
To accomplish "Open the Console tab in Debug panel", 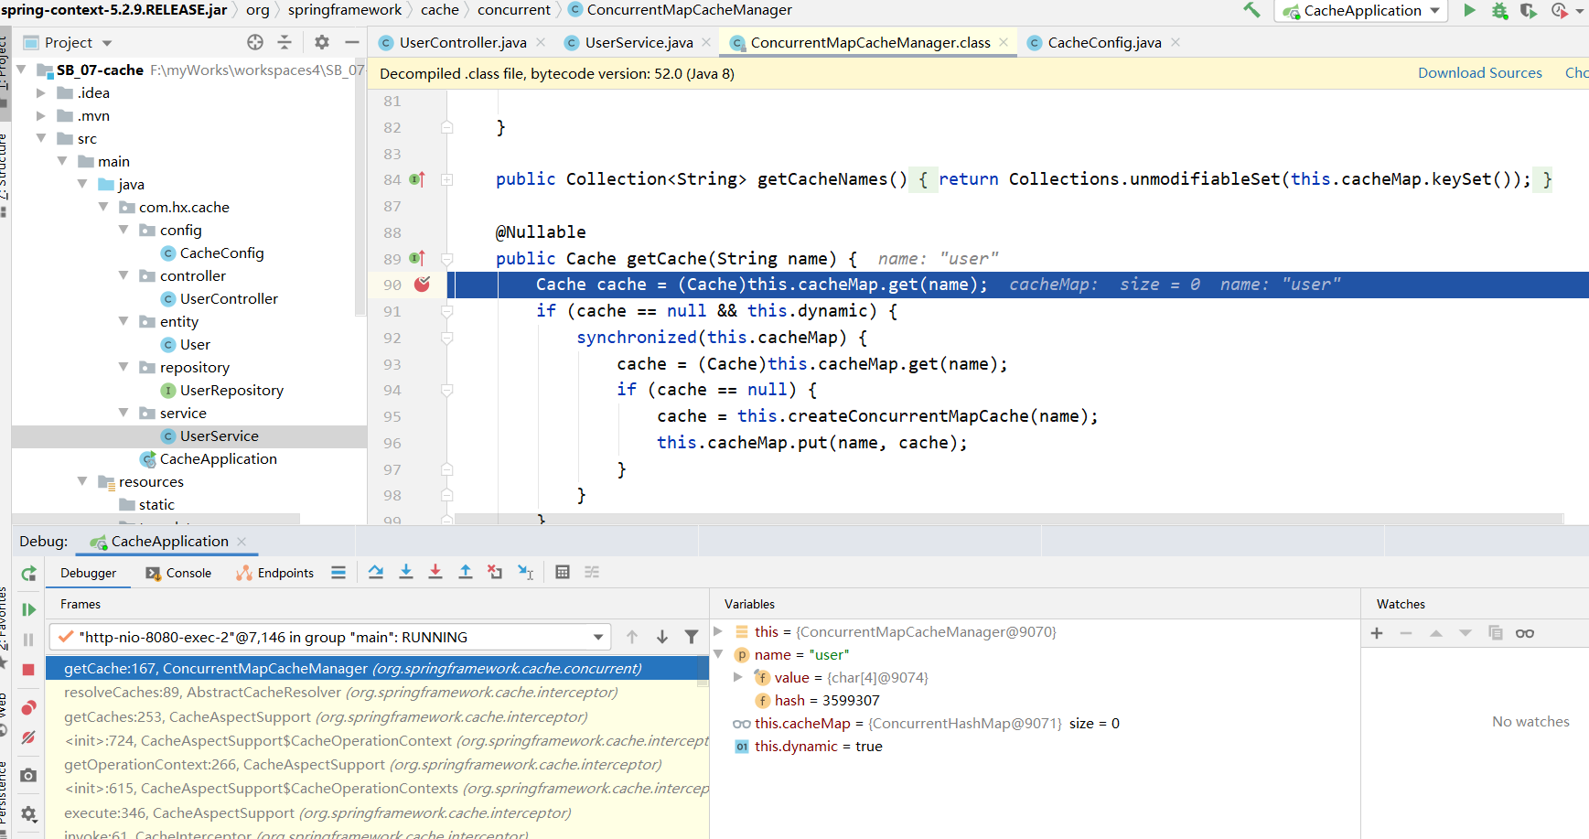I will [x=178, y=573].
